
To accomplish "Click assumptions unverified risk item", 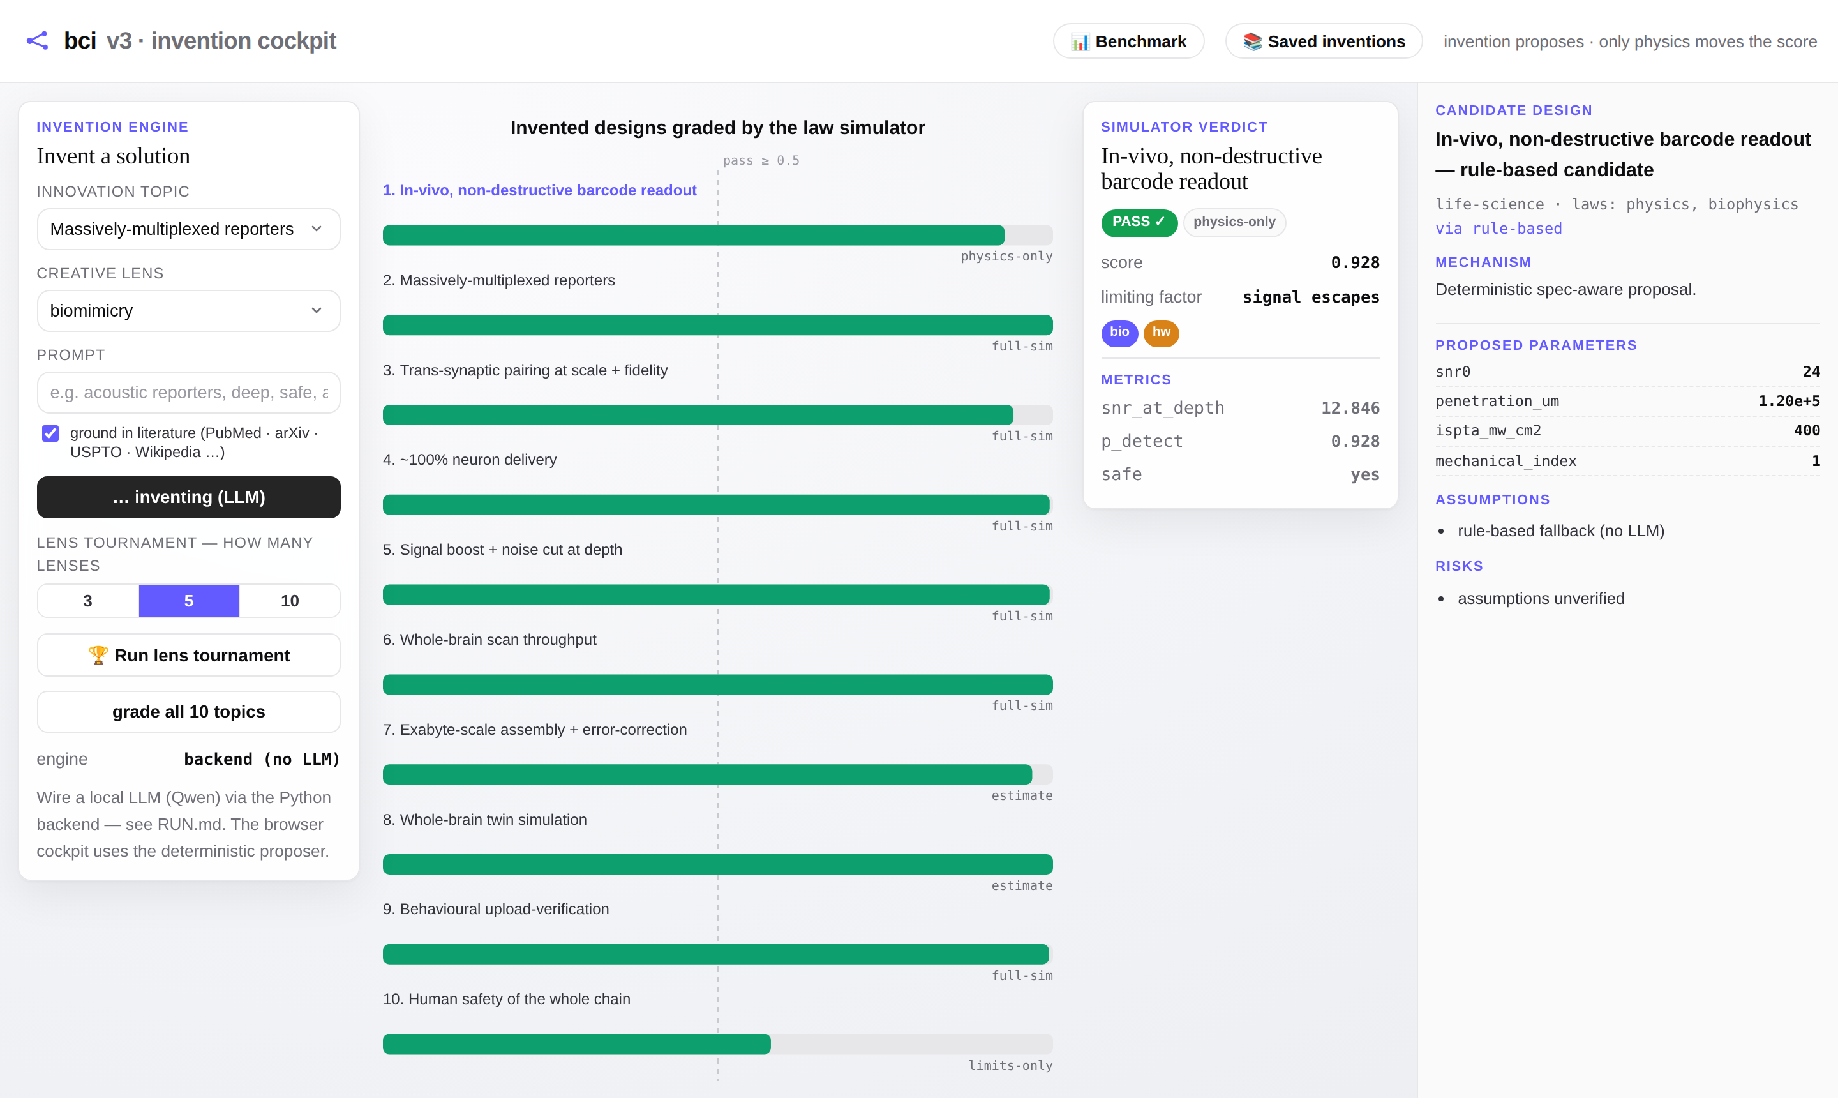I will point(1541,599).
